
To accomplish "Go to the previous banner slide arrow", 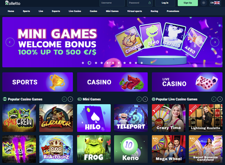I will click(x=10, y=42).
